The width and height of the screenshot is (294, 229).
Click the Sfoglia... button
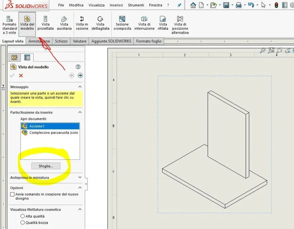point(46,166)
